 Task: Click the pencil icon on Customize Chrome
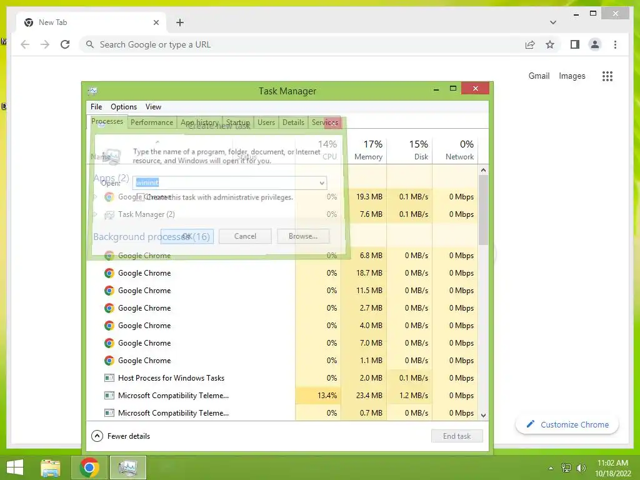point(530,424)
